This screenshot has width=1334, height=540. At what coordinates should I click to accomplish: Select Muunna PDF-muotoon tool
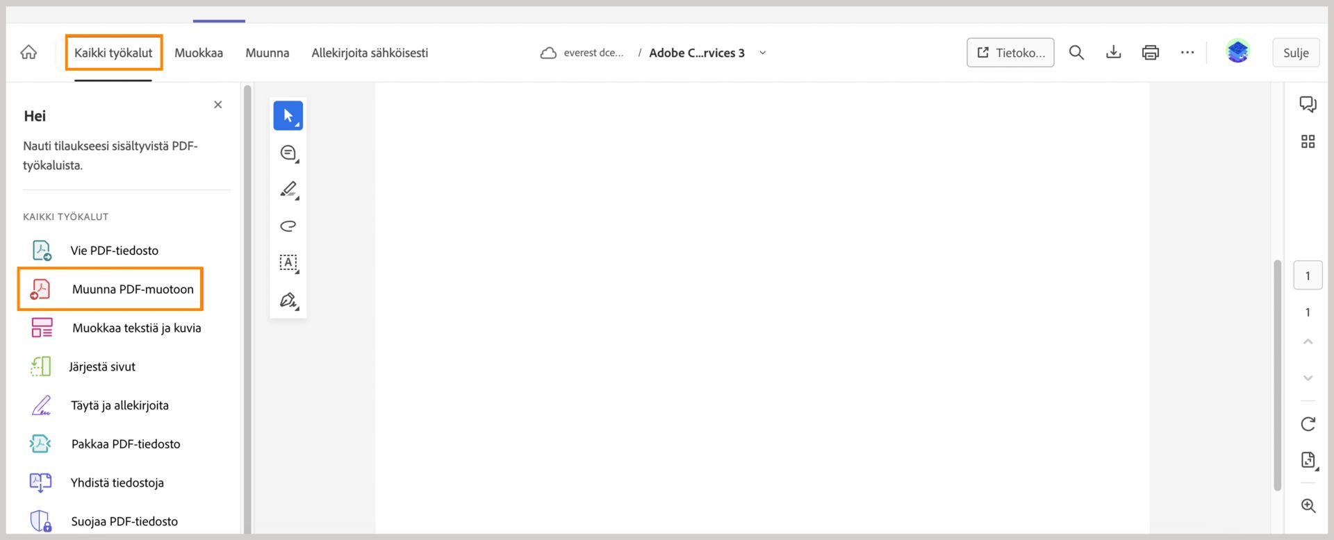pos(111,289)
